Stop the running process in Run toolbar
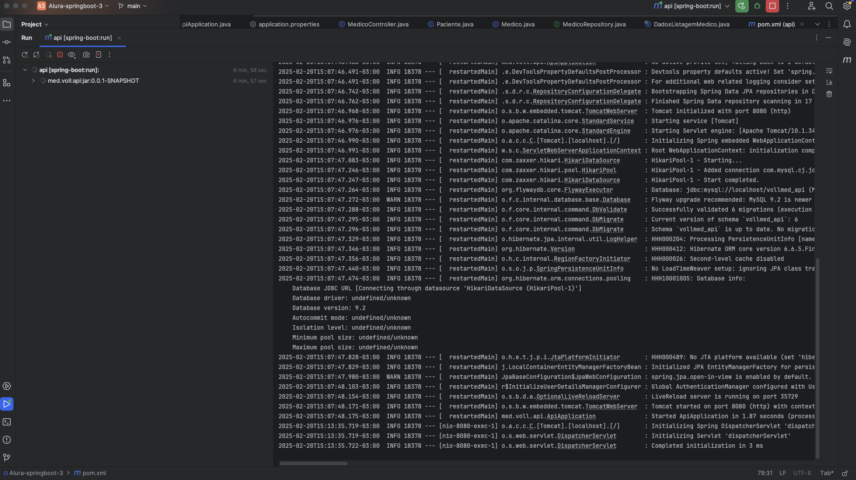 [60, 55]
